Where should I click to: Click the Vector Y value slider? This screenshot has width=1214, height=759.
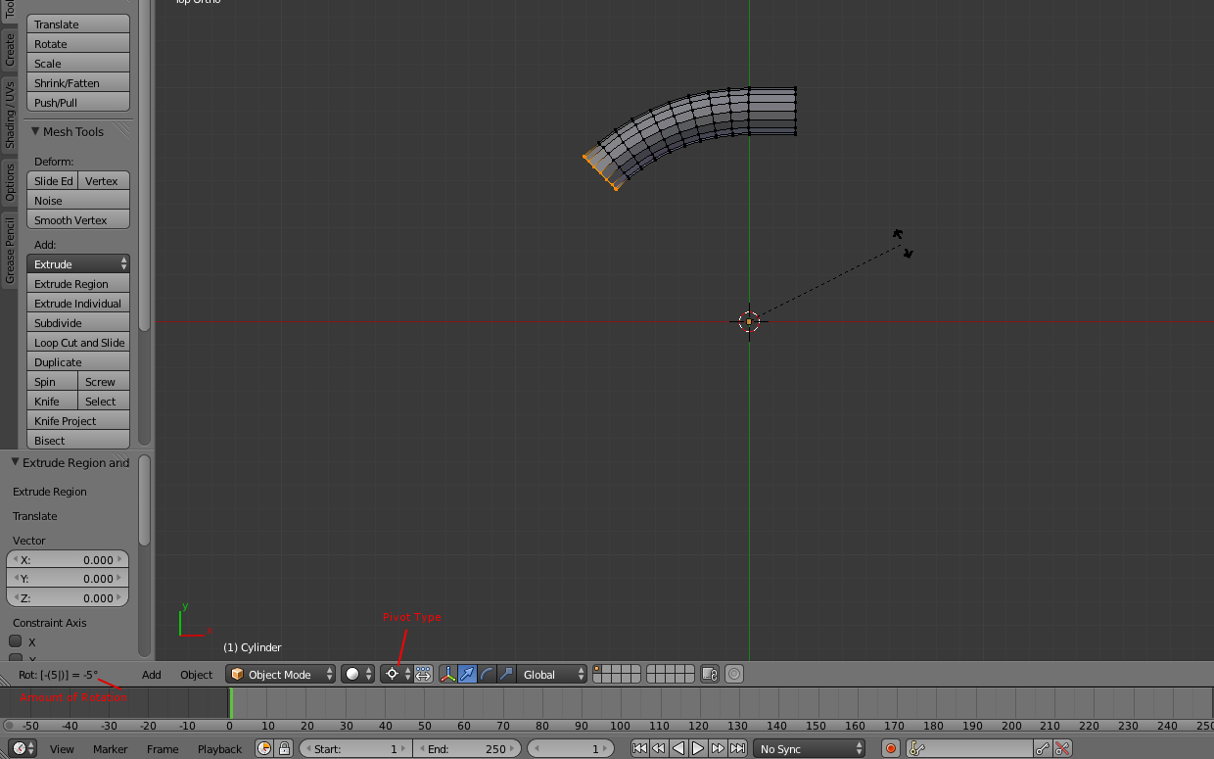68,578
